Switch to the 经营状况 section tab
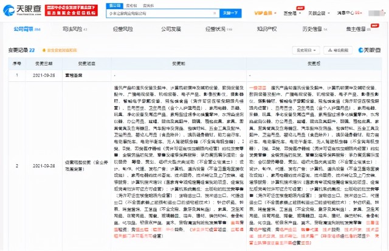Screen dimensions: 389x251 click(219, 29)
